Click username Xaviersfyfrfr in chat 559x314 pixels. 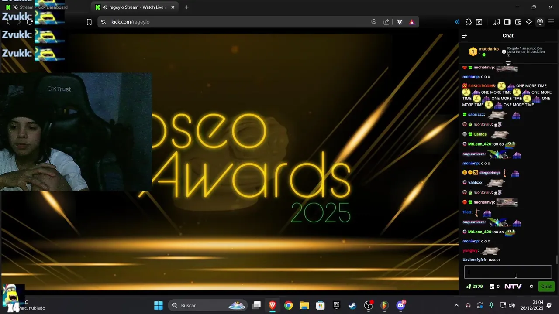click(x=475, y=260)
